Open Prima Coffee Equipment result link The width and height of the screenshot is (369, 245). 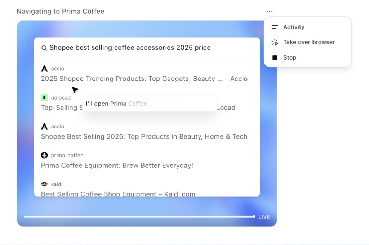click(x=117, y=165)
